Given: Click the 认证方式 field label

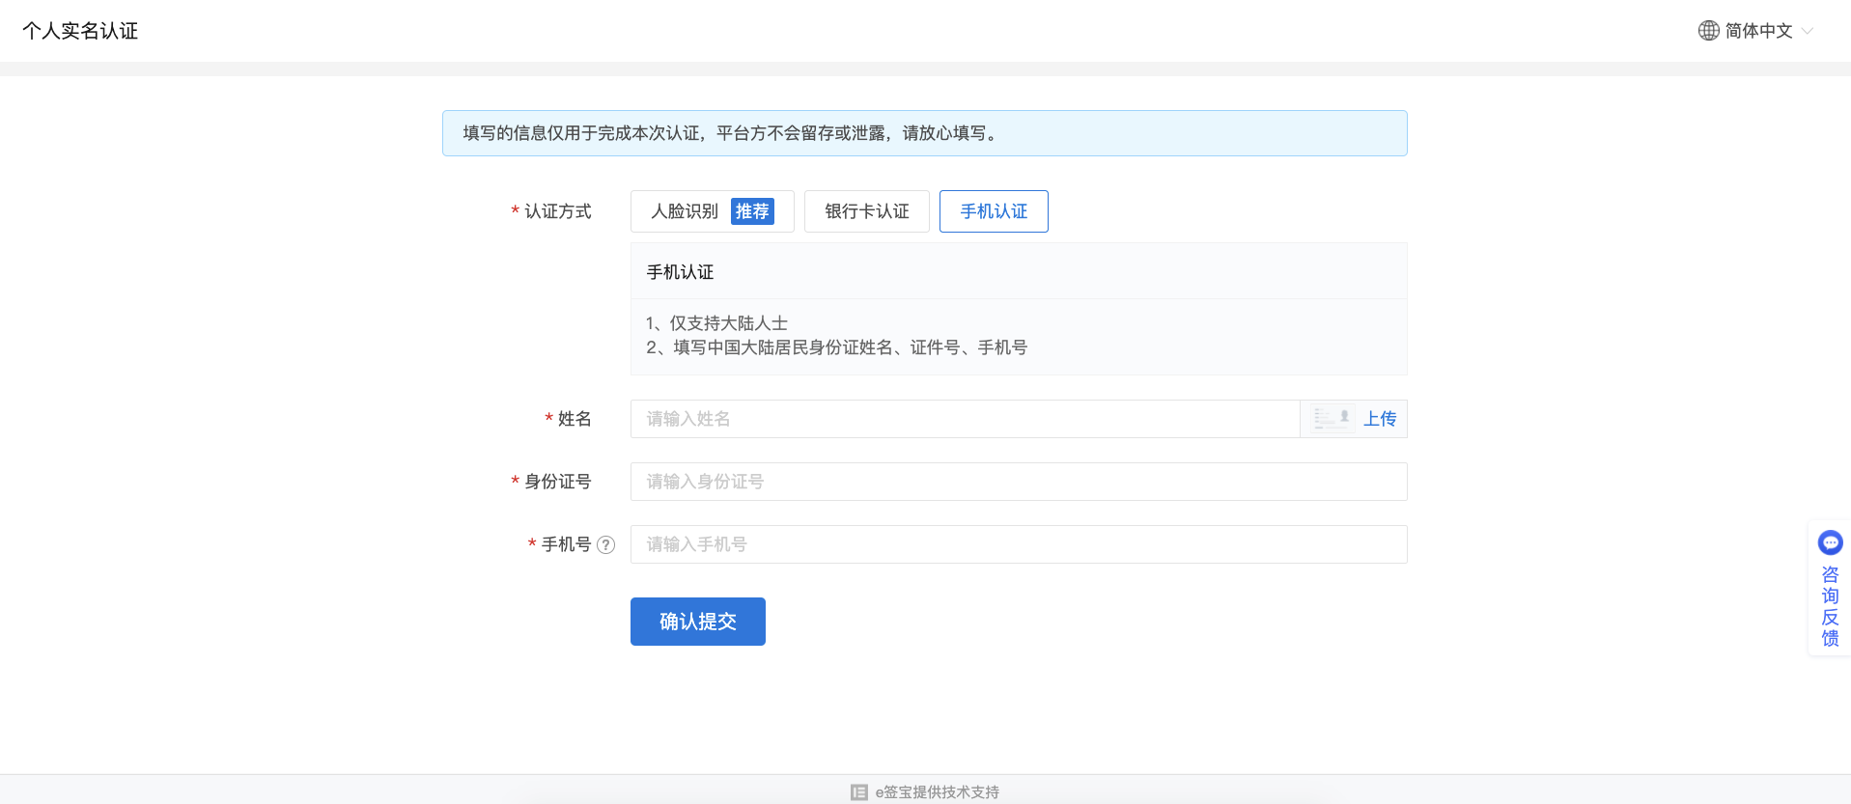Looking at the screenshot, I should (x=557, y=211).
